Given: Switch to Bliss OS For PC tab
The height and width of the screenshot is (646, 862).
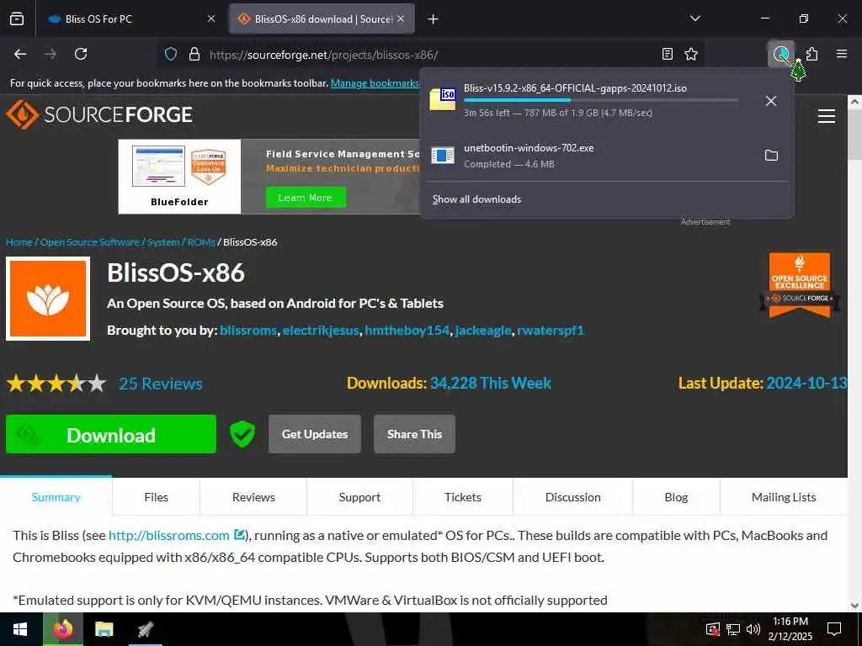Looking at the screenshot, I should pyautogui.click(x=130, y=19).
